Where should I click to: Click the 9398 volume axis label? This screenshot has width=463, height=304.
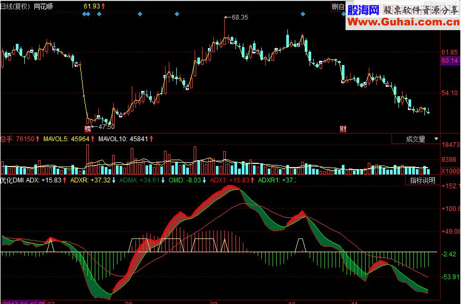pyautogui.click(x=449, y=160)
